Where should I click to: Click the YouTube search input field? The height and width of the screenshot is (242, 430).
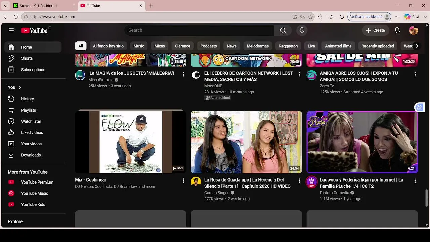(x=199, y=30)
